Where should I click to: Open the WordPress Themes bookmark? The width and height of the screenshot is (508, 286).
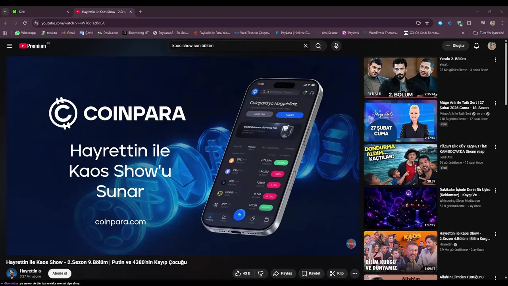381,33
